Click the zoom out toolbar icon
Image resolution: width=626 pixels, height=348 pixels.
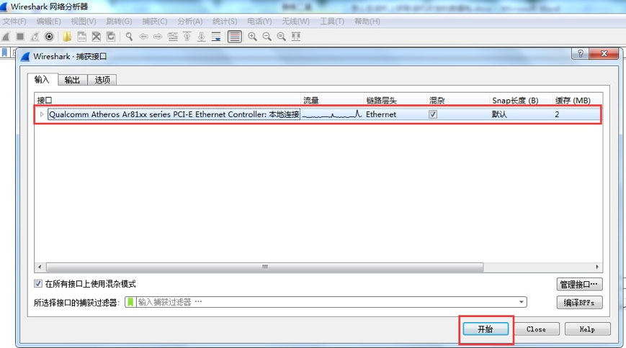tap(267, 37)
